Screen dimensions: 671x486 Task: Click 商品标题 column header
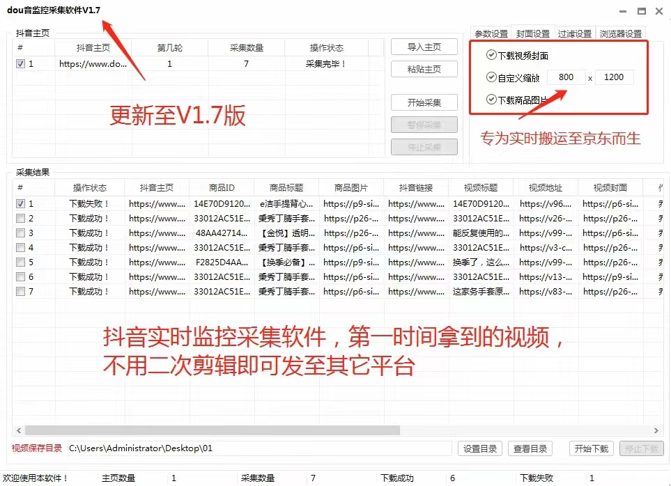286,188
